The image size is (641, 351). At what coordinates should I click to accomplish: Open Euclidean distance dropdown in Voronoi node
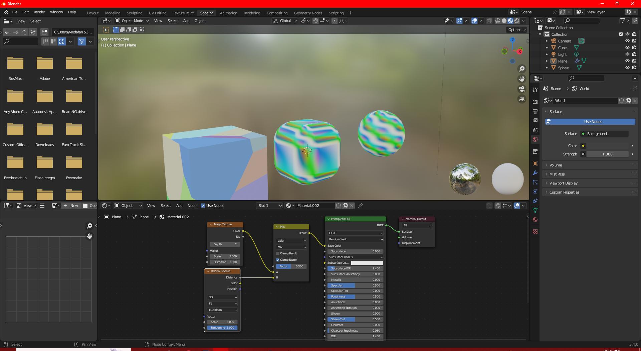coord(222,310)
